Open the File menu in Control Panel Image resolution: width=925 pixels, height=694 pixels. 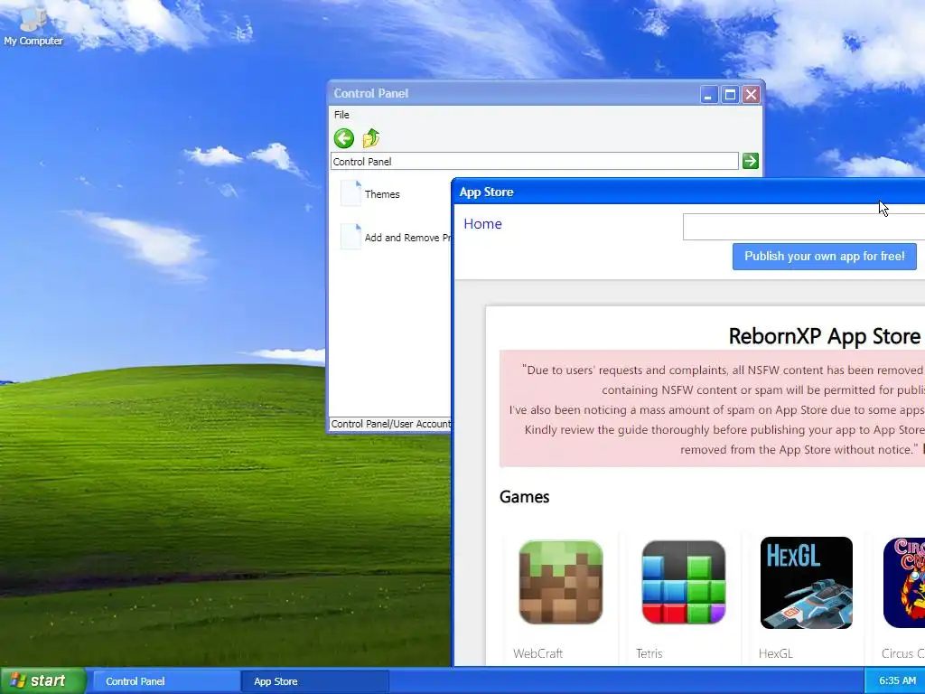point(341,115)
